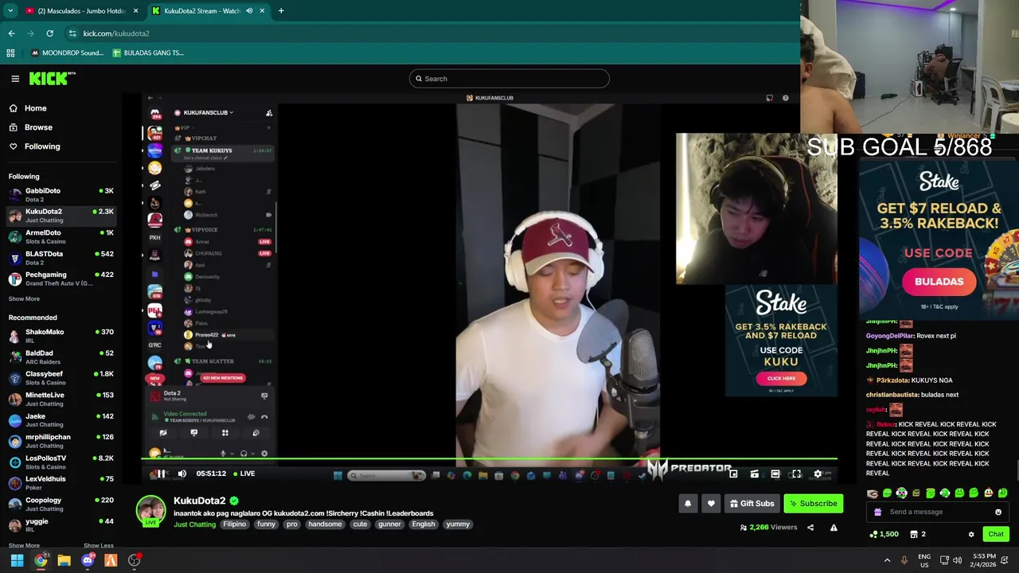Click the purple gift icon in chat box
Viewport: 1019px width, 573px height.
click(878, 512)
